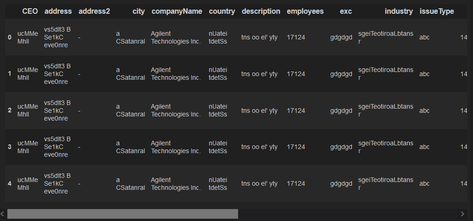The width and height of the screenshot is (473, 221).
Task: Click CEO cell ucMMe Mhll in row 0
Action: (x=28, y=38)
